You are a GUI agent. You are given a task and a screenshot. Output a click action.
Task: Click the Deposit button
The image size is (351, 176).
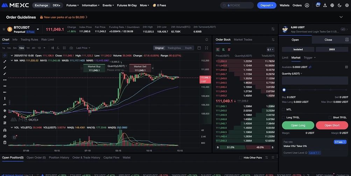[267, 5]
